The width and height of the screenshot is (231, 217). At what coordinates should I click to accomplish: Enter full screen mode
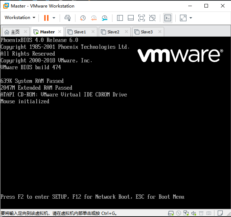[142, 18]
